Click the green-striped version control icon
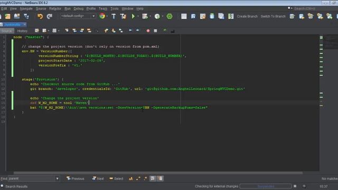This screenshot has width=338, height=190. coord(231,16)
